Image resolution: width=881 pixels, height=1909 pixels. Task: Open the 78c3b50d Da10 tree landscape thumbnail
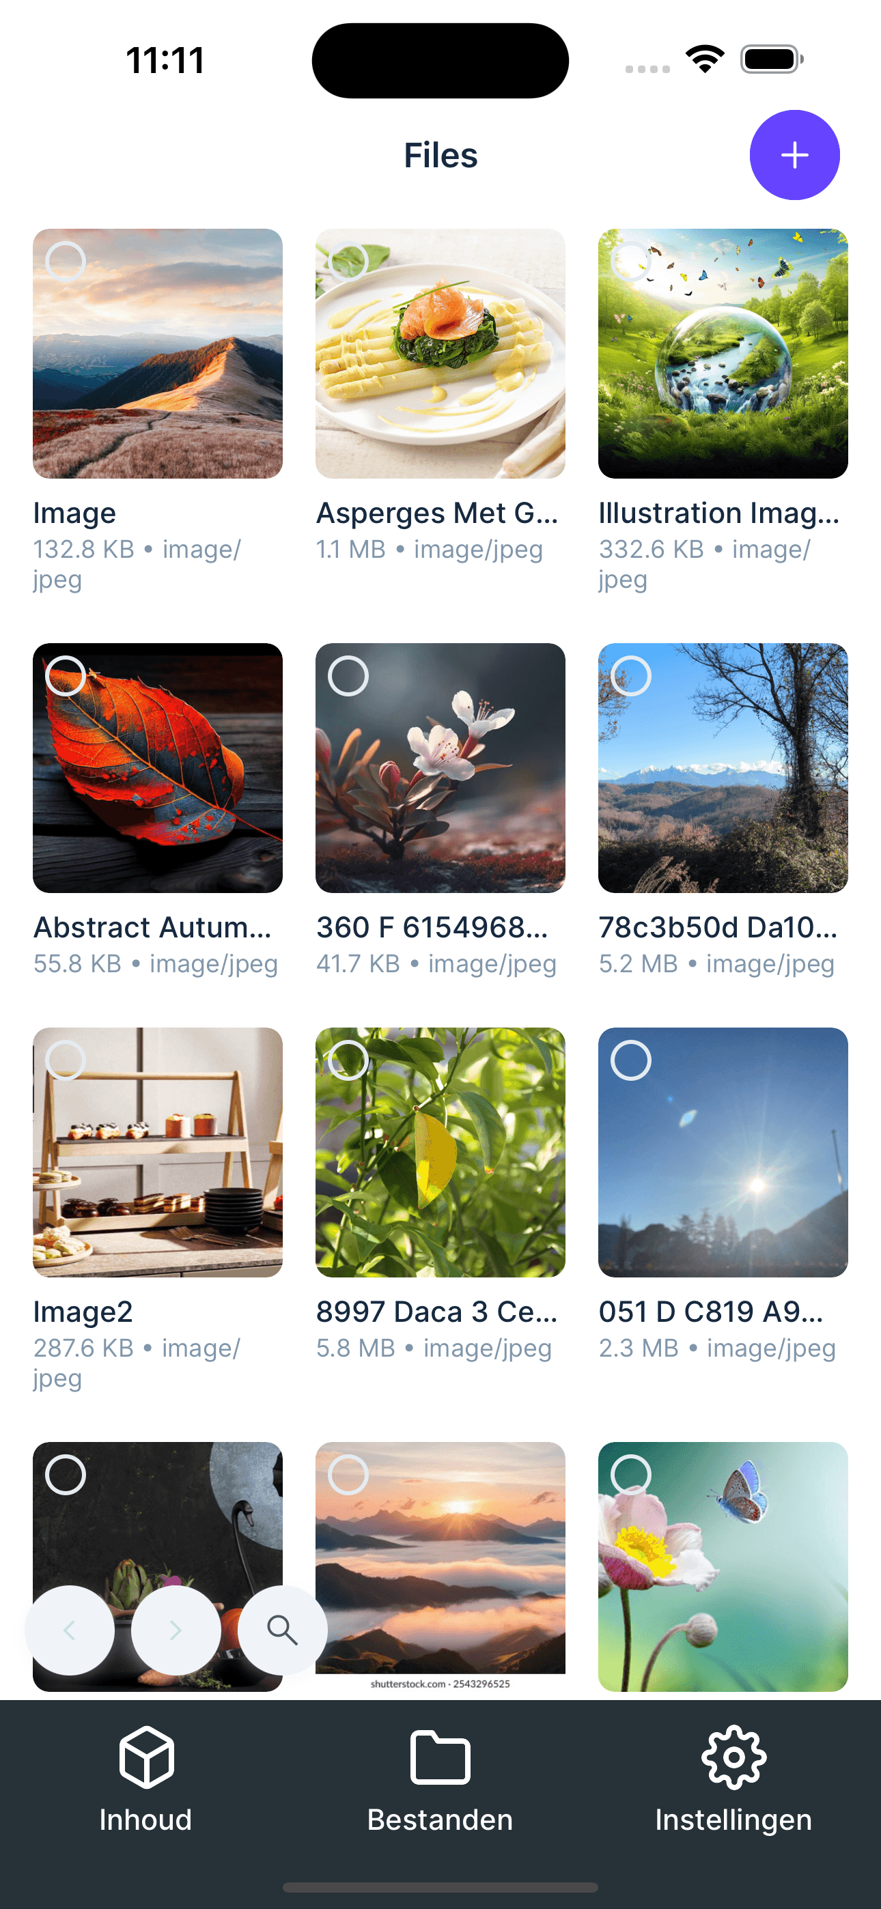click(x=723, y=767)
